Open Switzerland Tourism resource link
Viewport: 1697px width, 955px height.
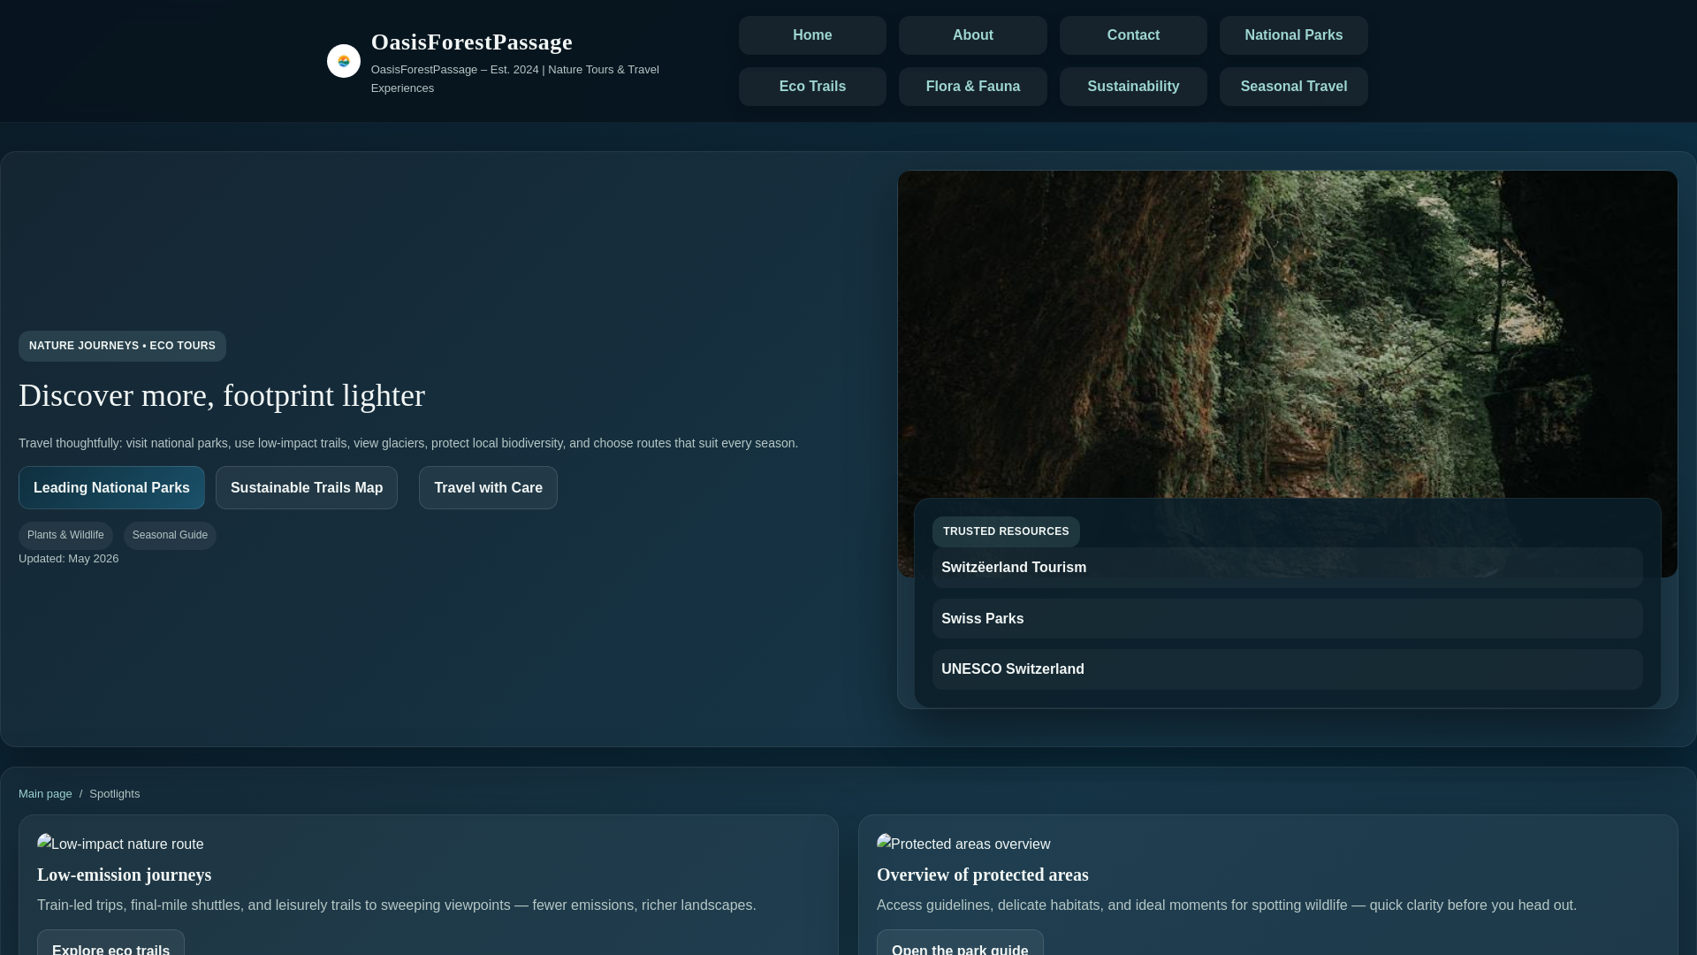tap(1287, 568)
